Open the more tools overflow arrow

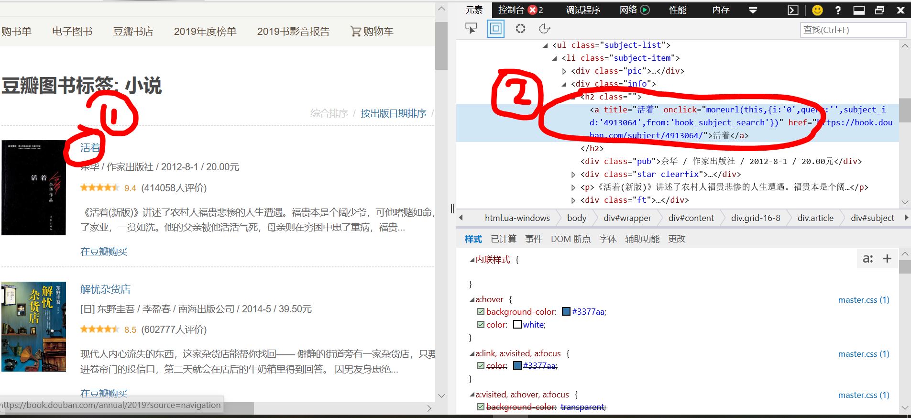(x=753, y=10)
